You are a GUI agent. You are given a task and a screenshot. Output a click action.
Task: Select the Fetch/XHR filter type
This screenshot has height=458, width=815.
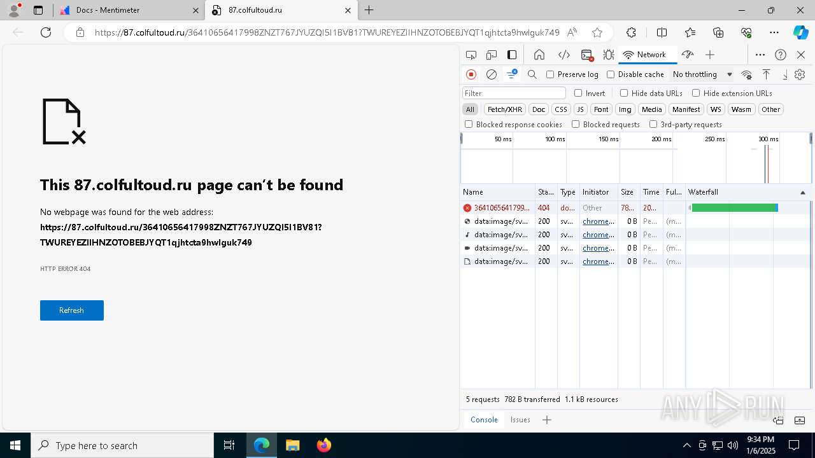(x=505, y=109)
